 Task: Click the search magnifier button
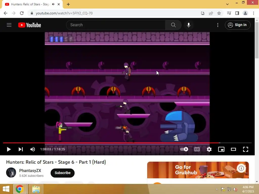tap(173, 25)
